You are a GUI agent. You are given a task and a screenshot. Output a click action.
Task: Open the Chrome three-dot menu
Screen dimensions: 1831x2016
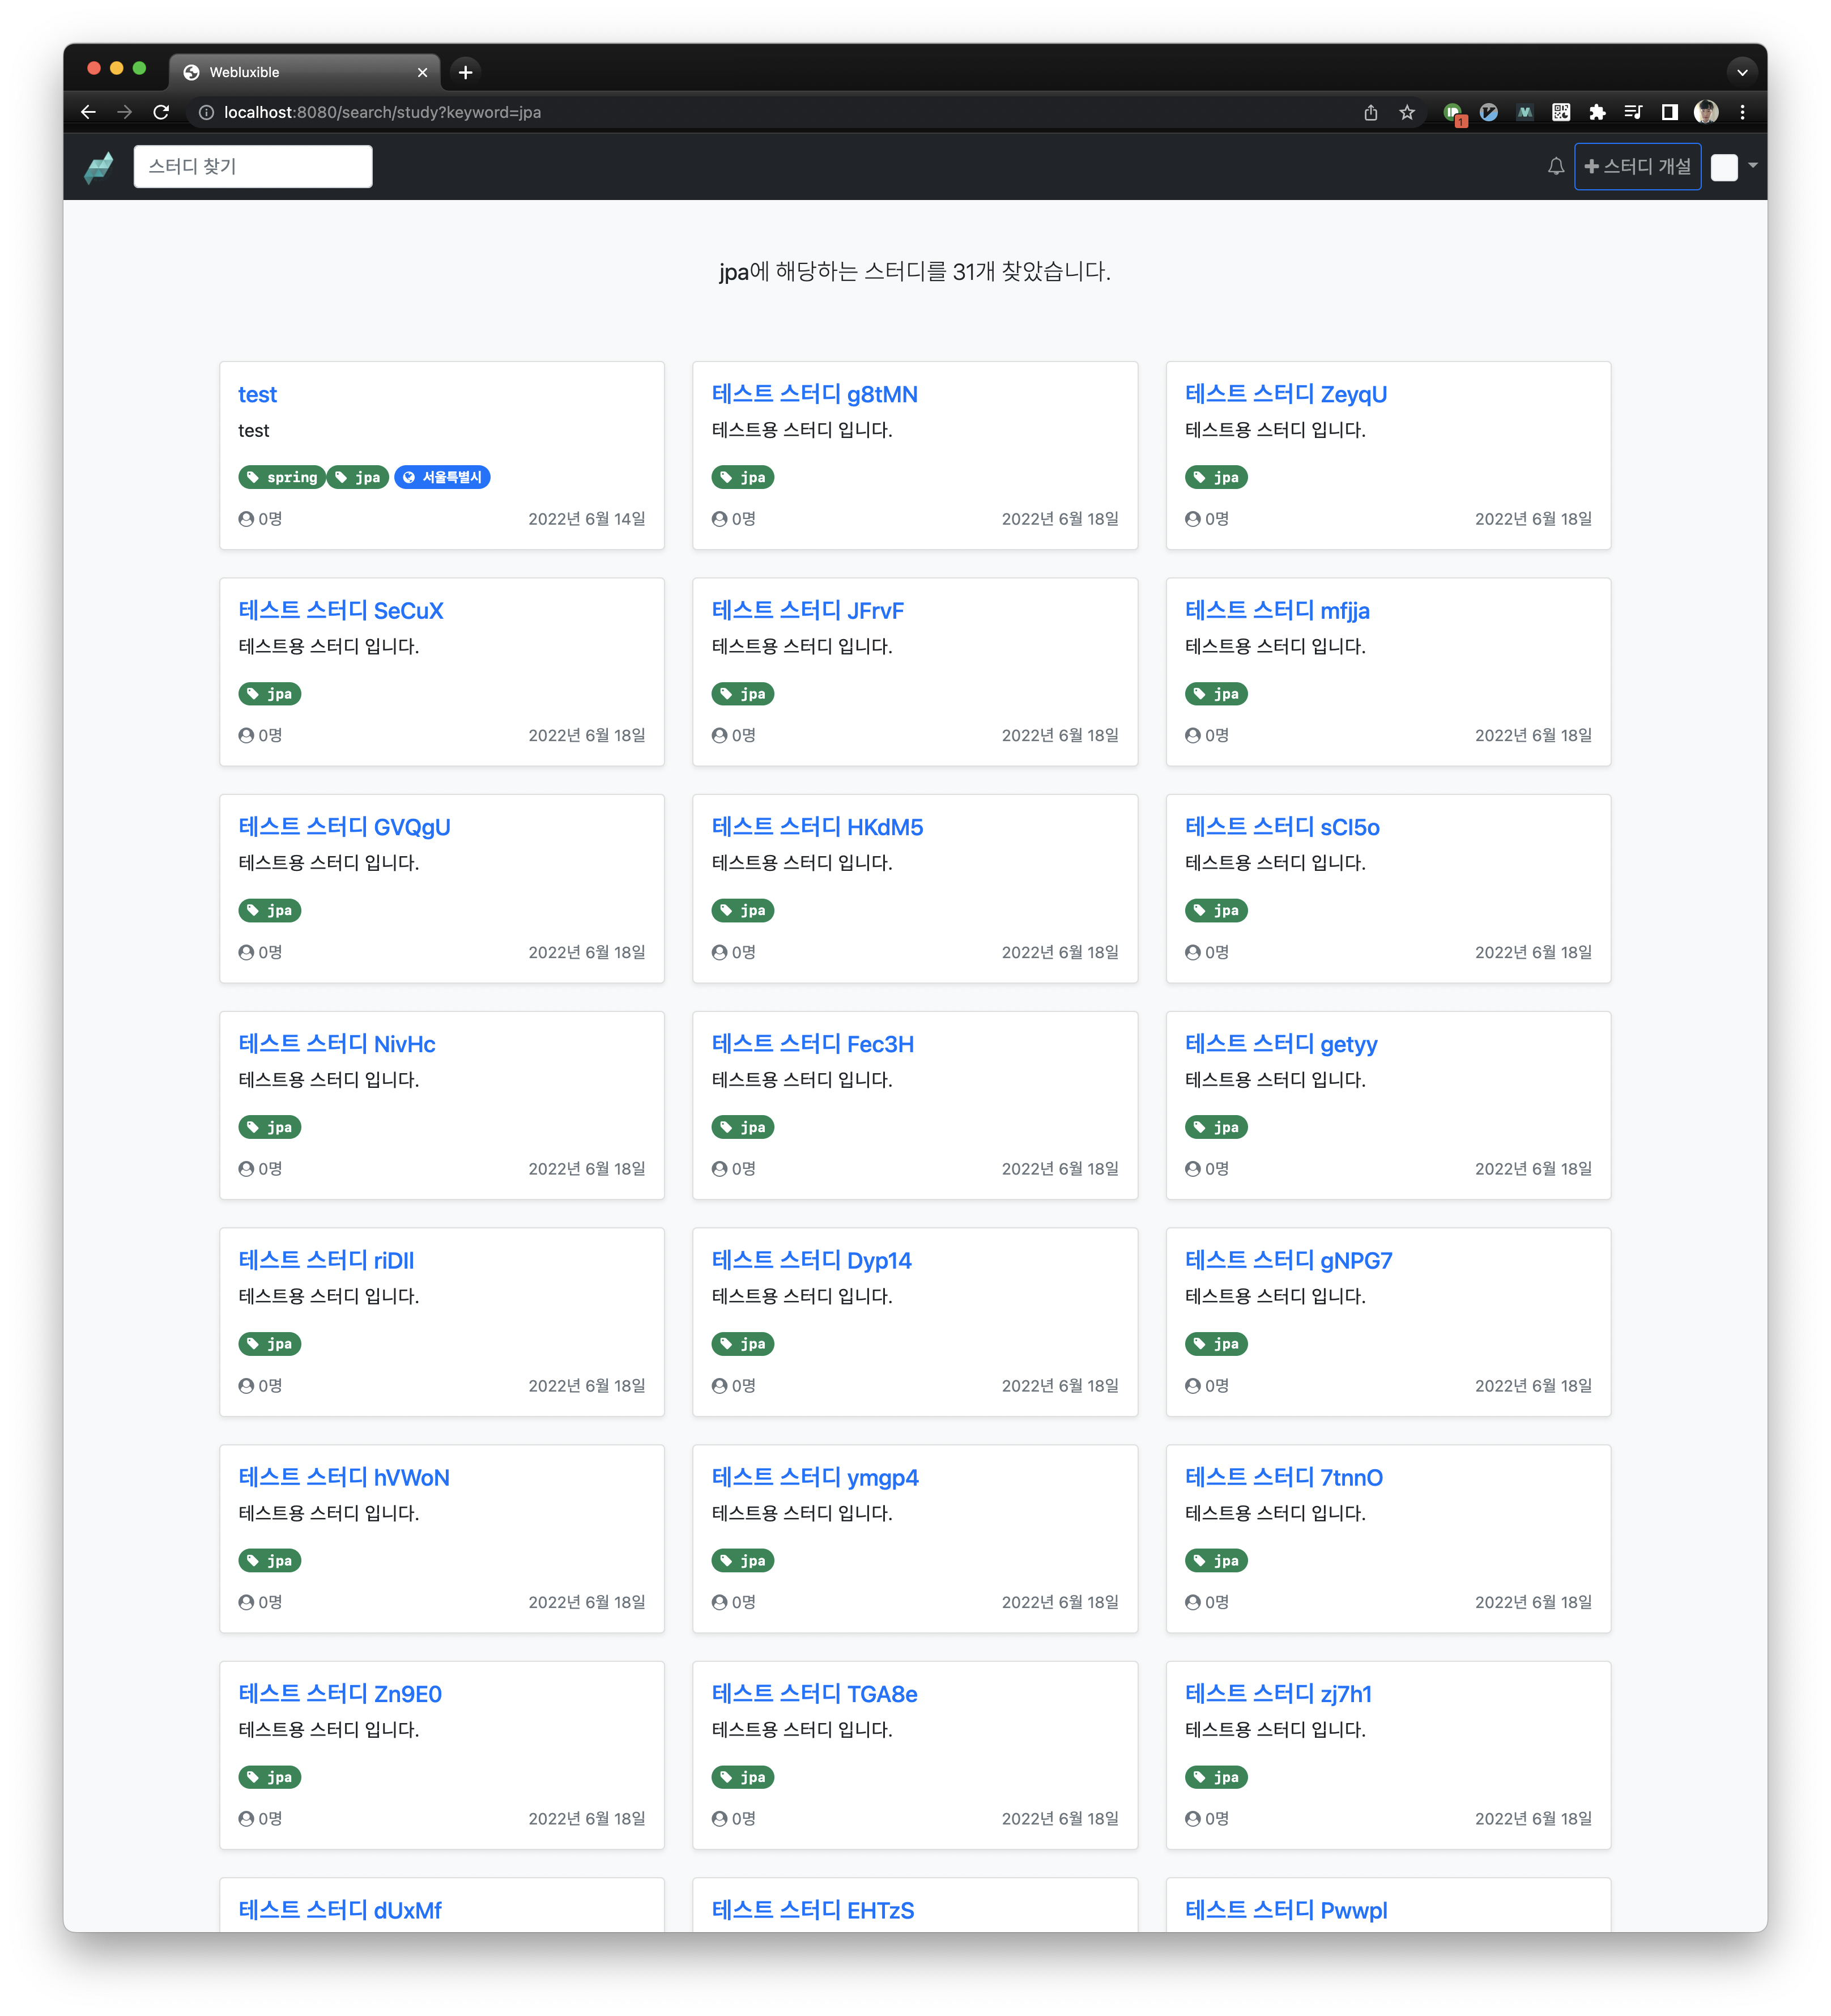(x=1742, y=113)
